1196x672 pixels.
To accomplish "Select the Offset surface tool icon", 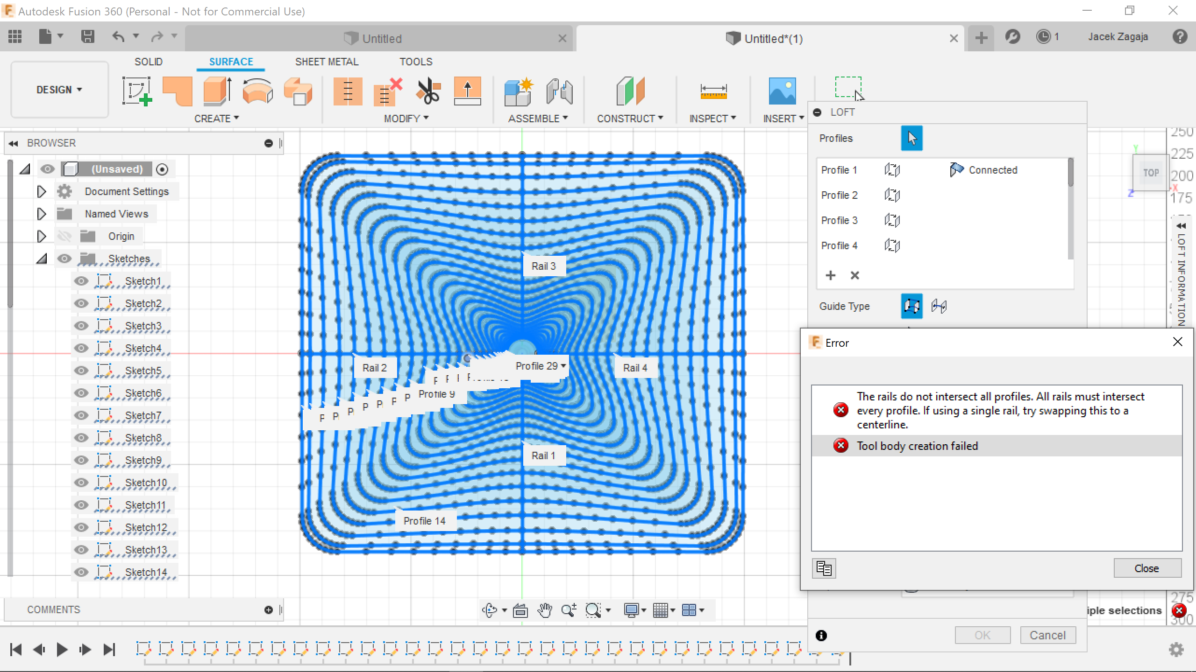I will pyautogui.click(x=298, y=91).
